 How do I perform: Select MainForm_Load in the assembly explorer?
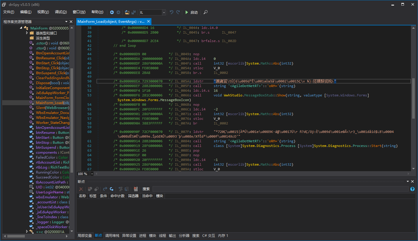point(50,102)
